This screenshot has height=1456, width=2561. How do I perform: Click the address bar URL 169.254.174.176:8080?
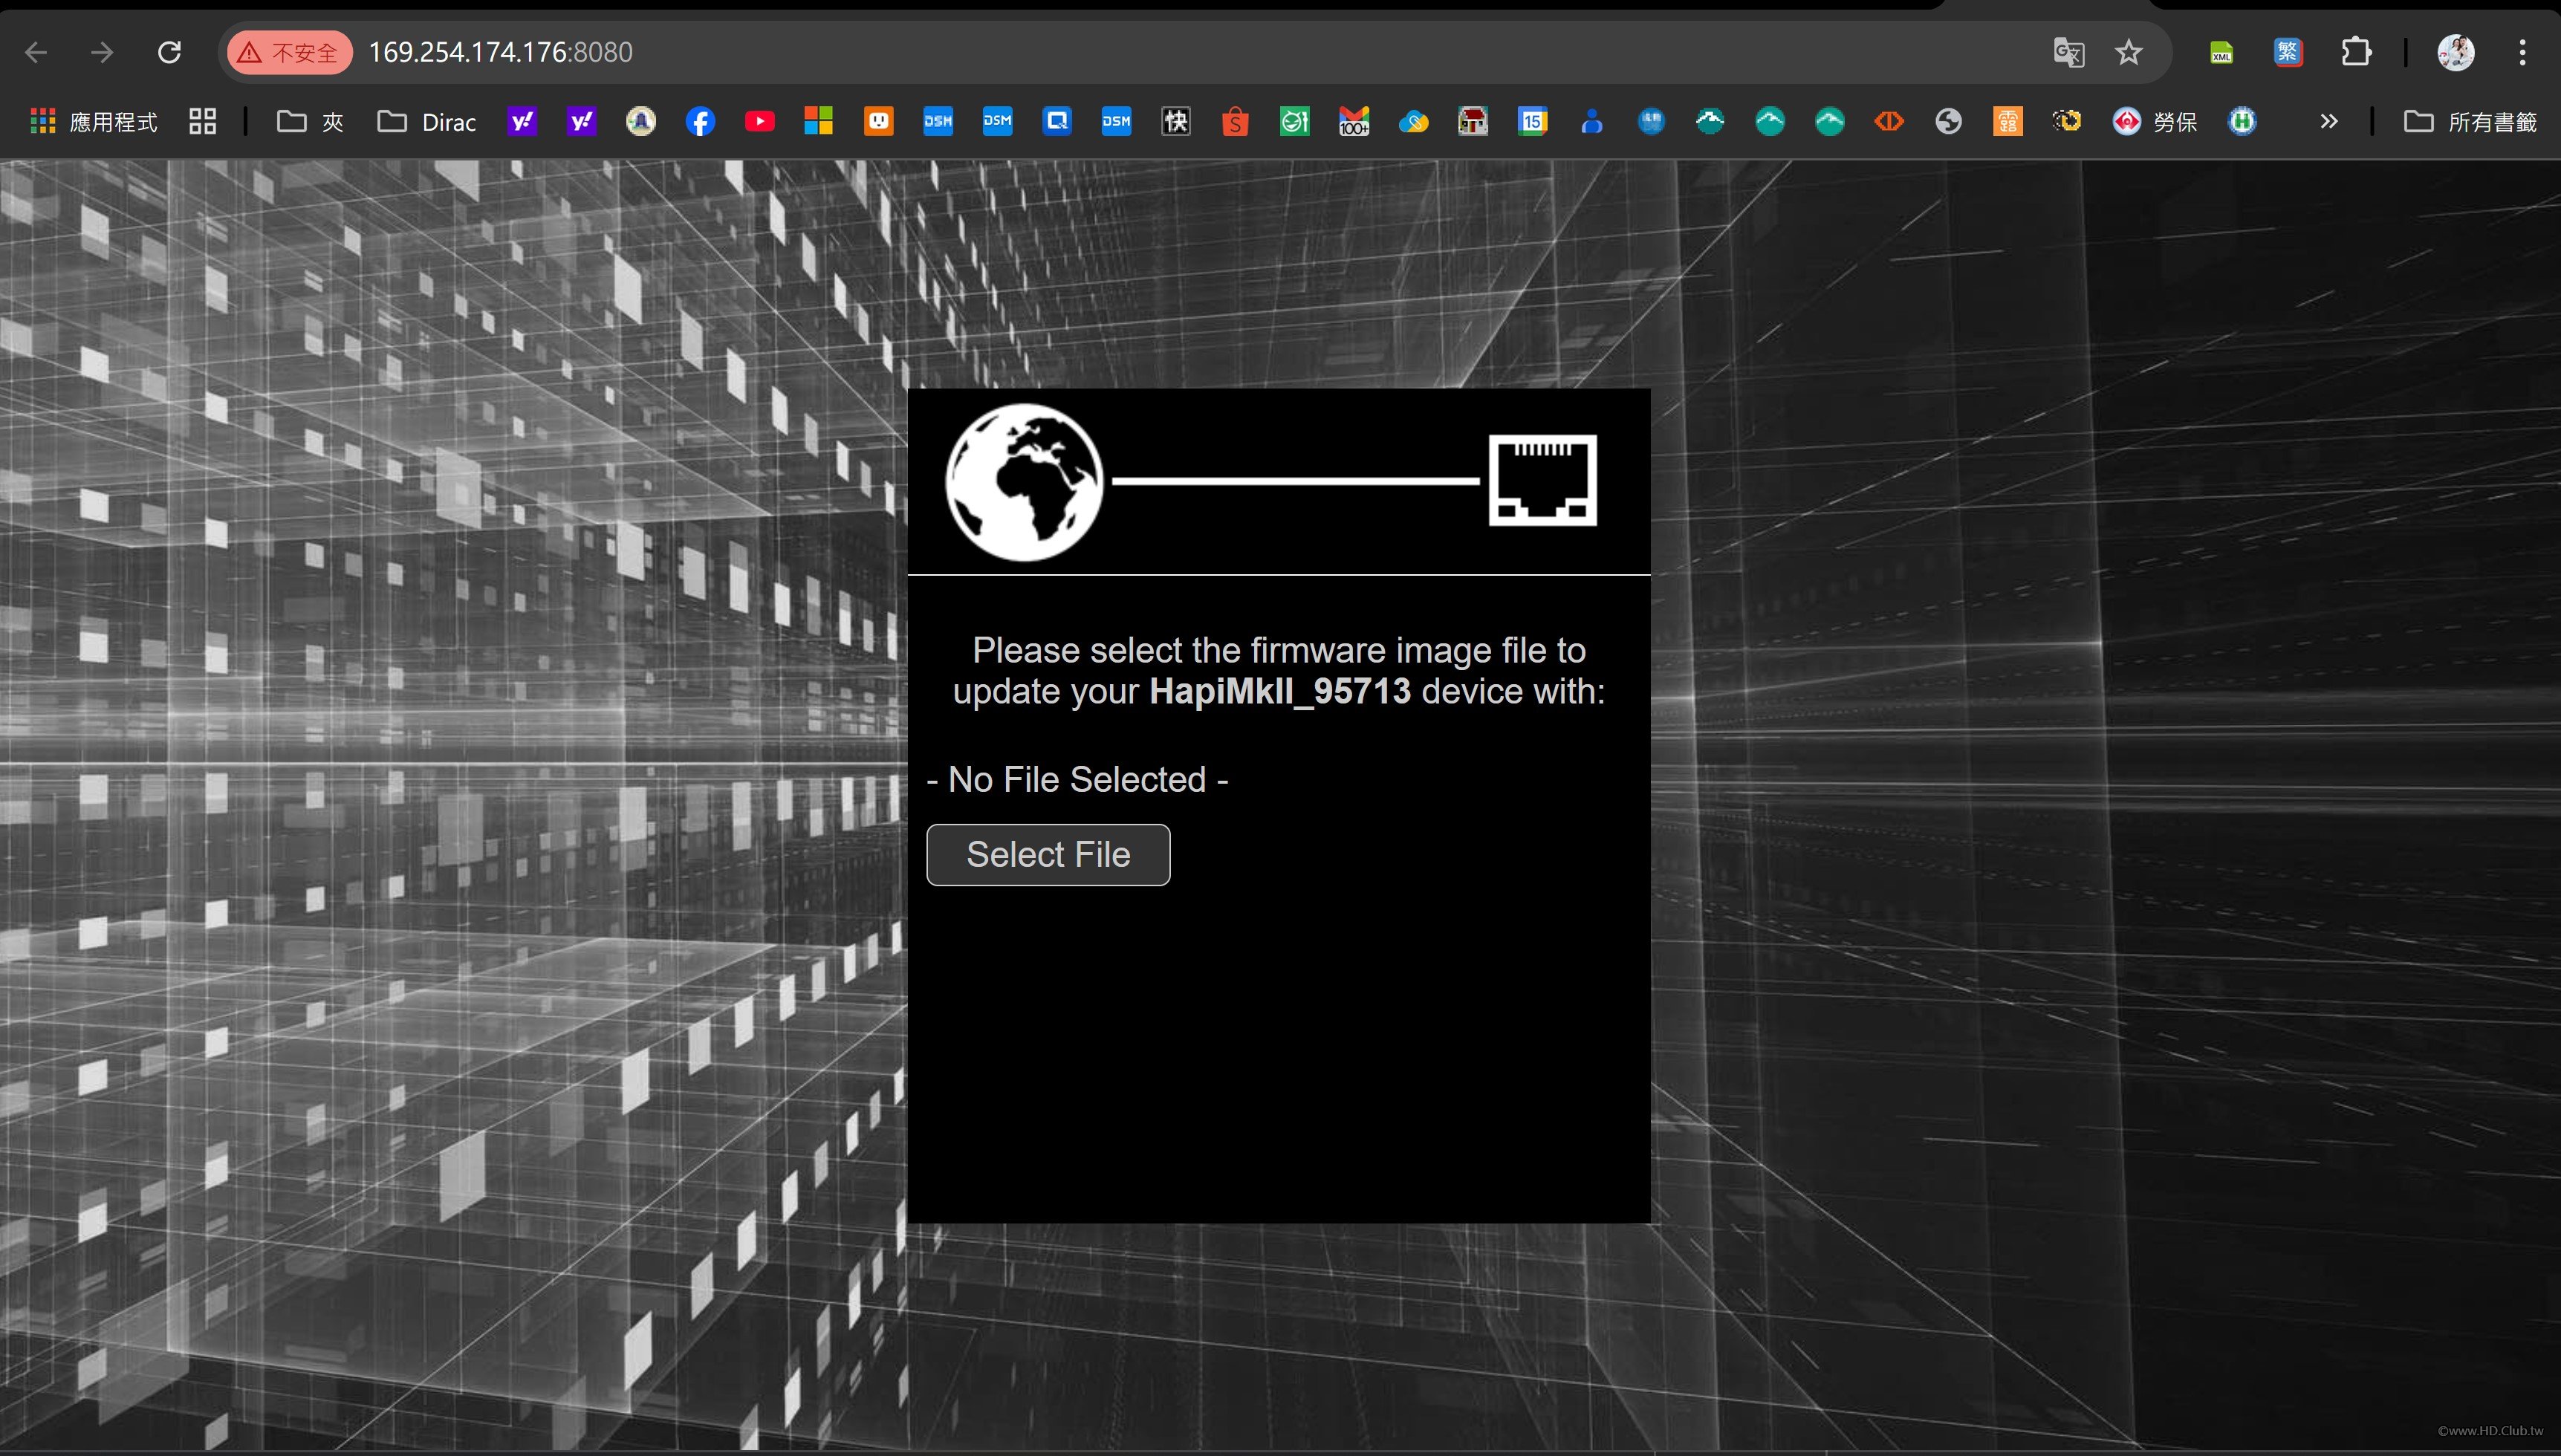pyautogui.click(x=500, y=52)
